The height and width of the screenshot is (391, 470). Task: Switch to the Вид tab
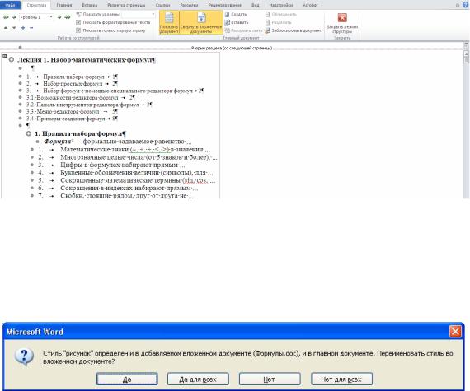point(256,5)
